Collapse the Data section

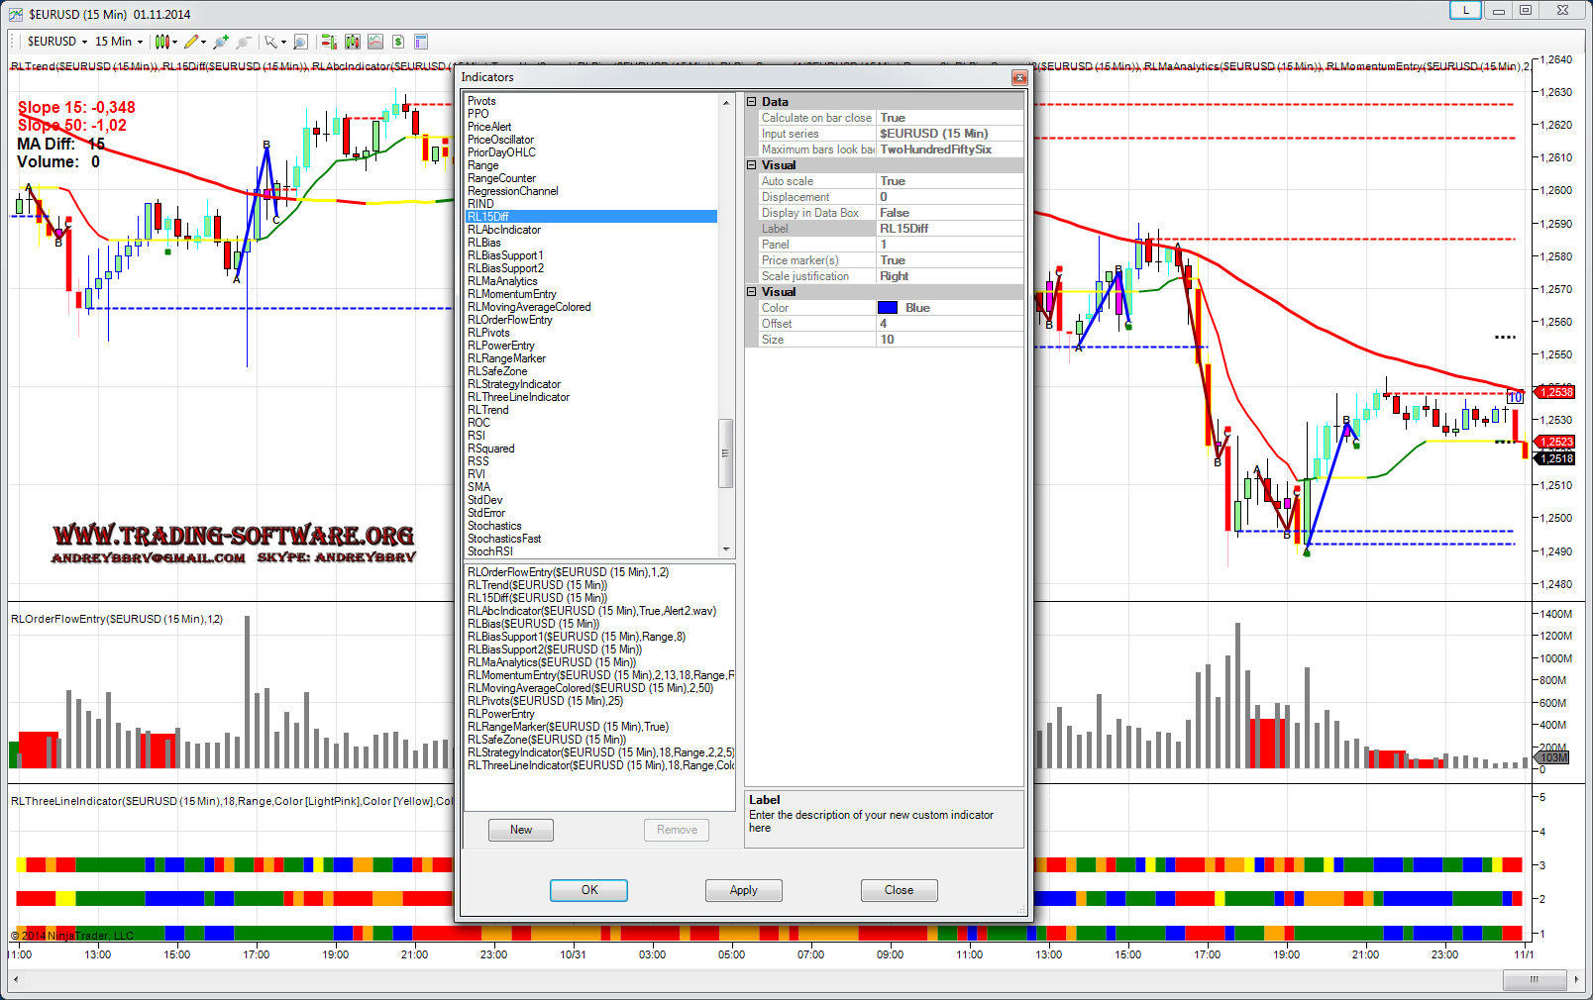[752, 102]
